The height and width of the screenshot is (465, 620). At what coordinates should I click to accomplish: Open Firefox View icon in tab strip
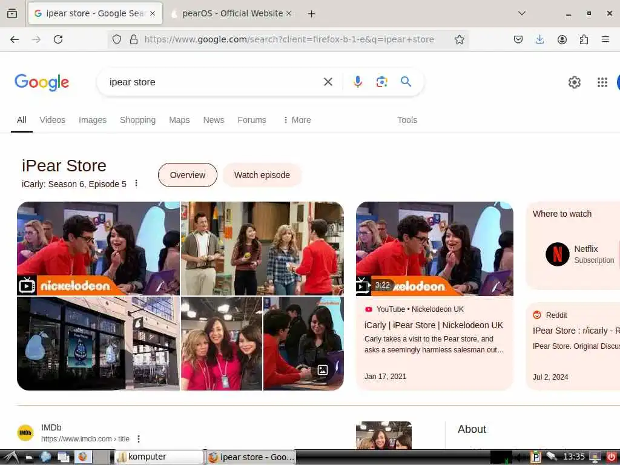point(12,13)
